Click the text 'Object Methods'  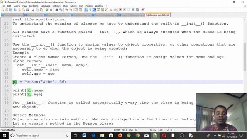tap(29, 115)
